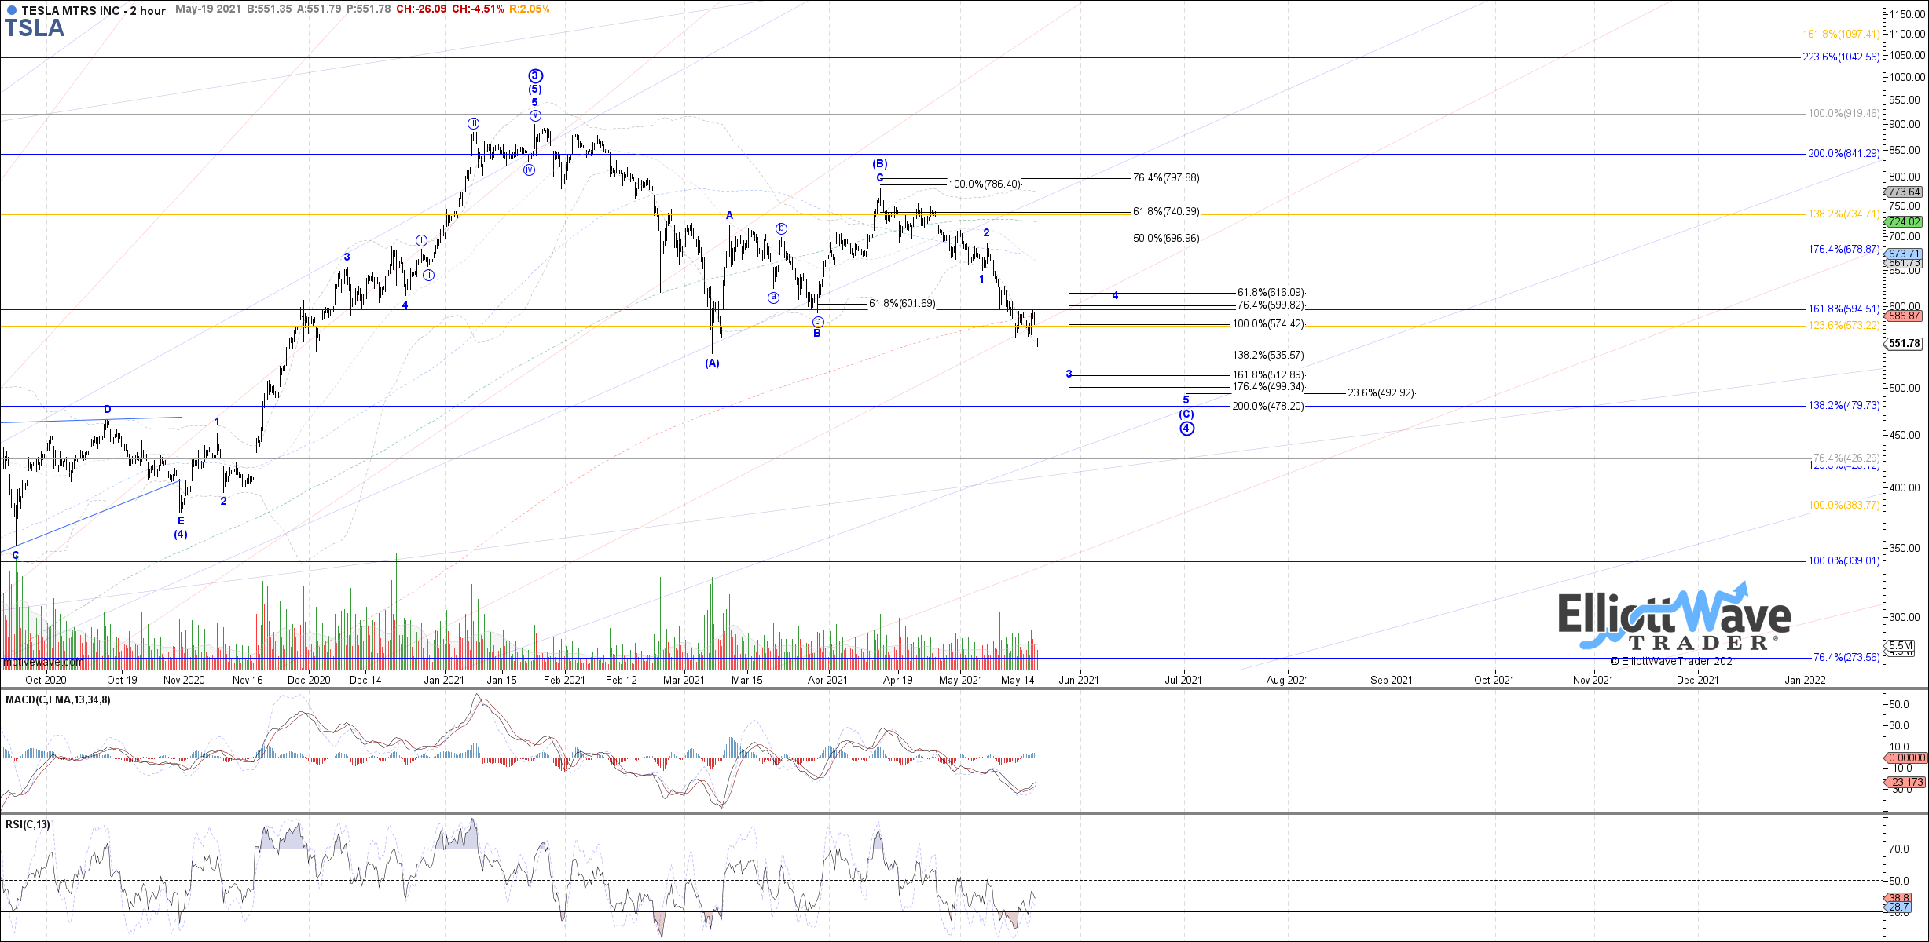Select the May-19 2021 date readout
The image size is (1929, 942).
pos(207,9)
